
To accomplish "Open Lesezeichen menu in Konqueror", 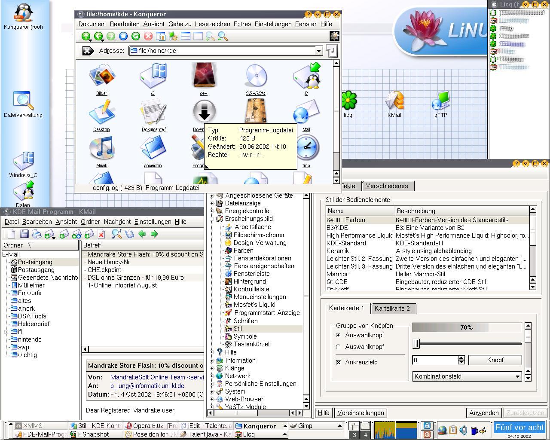I will [212, 24].
